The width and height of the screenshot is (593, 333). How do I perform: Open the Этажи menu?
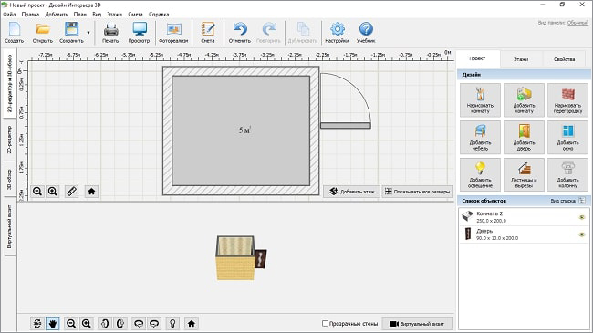(x=115, y=15)
